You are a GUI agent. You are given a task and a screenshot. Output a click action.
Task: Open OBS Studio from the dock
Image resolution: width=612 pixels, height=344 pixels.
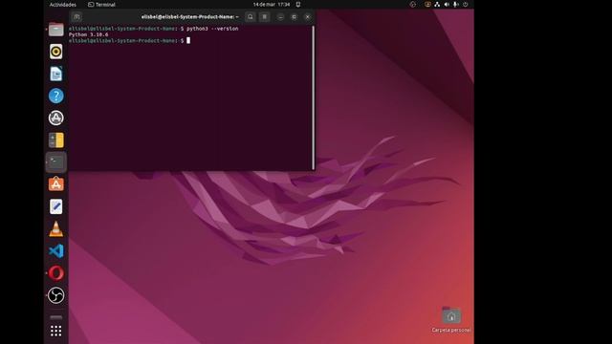[55, 295]
